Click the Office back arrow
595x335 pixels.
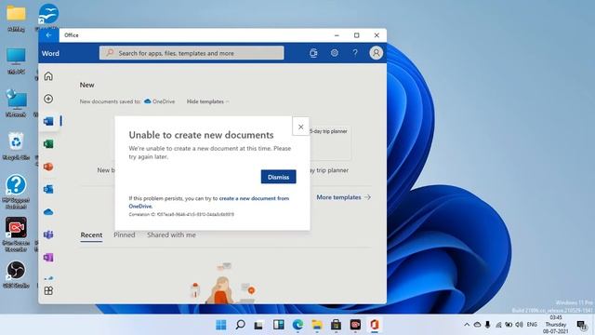coord(48,35)
